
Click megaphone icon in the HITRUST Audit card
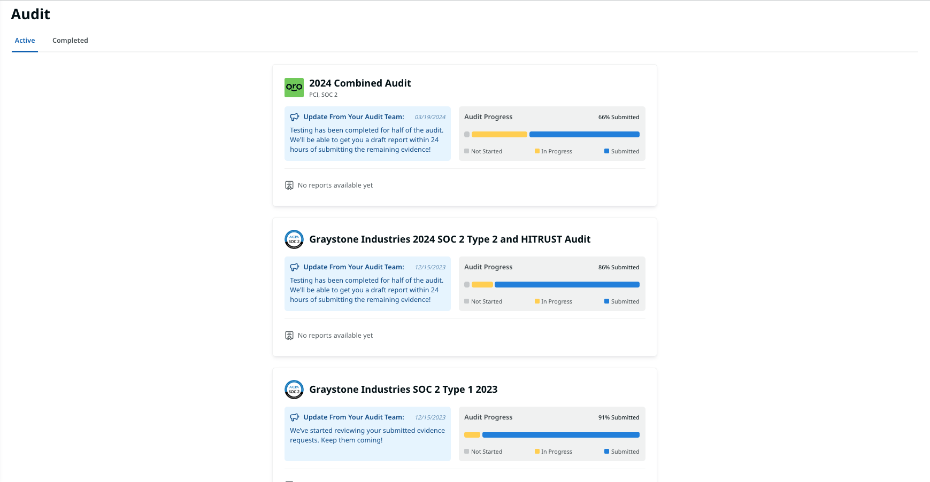coord(295,267)
